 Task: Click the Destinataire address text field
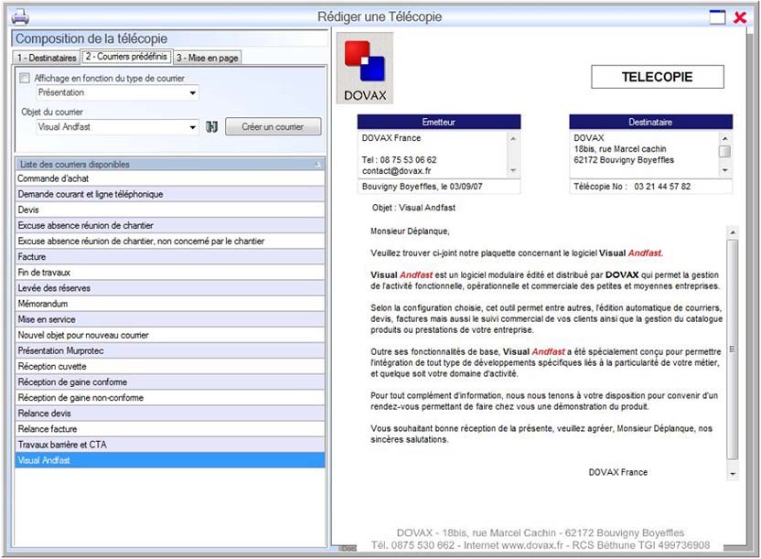pyautogui.click(x=644, y=155)
